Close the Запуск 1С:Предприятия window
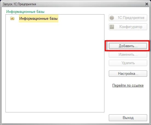Viewport: 151px width, 125px height. click(147, 4)
